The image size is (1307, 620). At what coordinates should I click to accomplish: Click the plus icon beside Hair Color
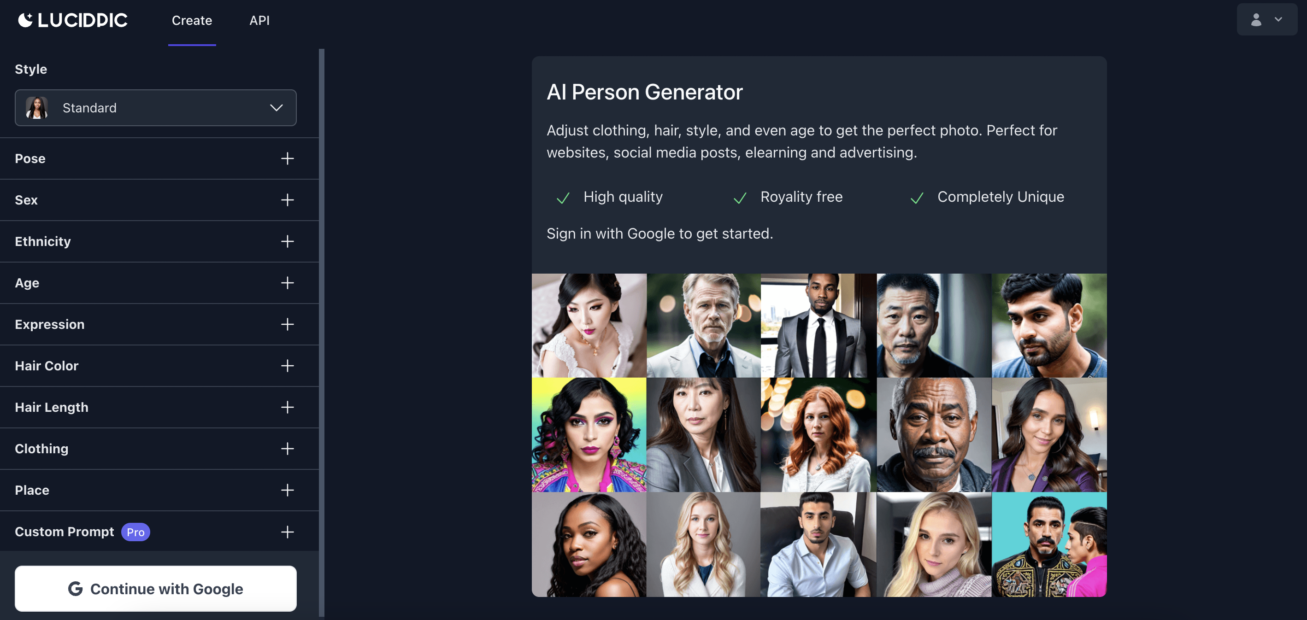287,366
